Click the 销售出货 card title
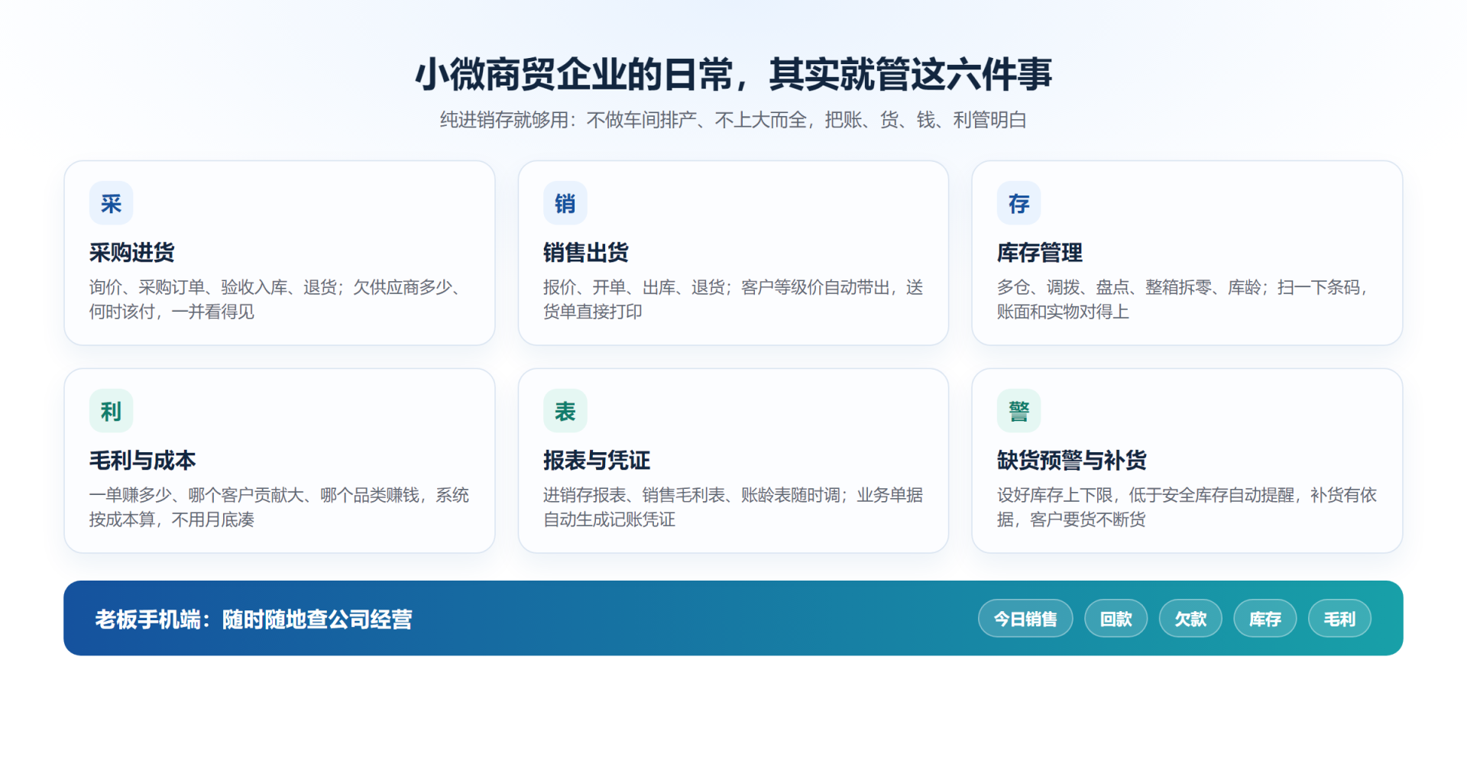Image resolution: width=1467 pixels, height=770 pixels. [x=586, y=253]
